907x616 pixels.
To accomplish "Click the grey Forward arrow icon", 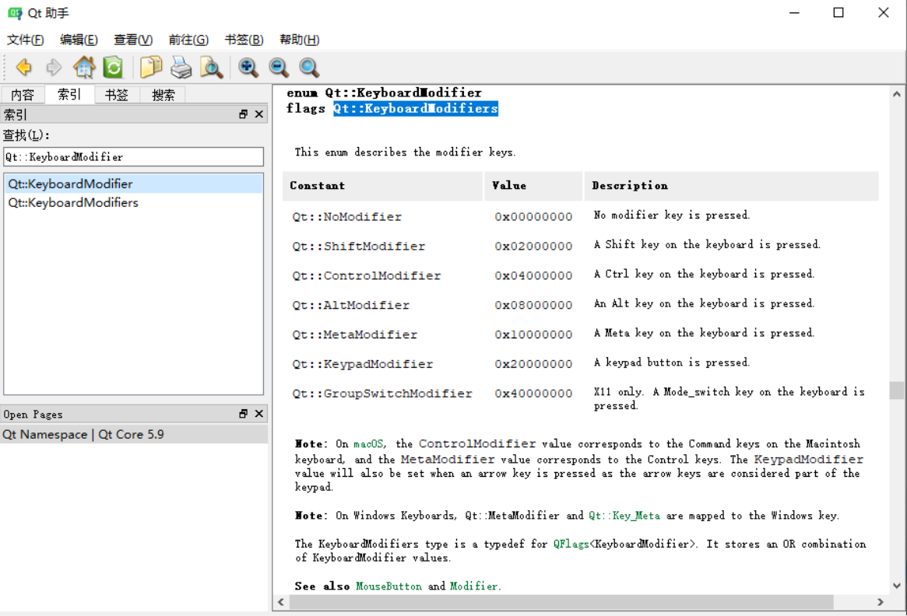I will pyautogui.click(x=54, y=68).
